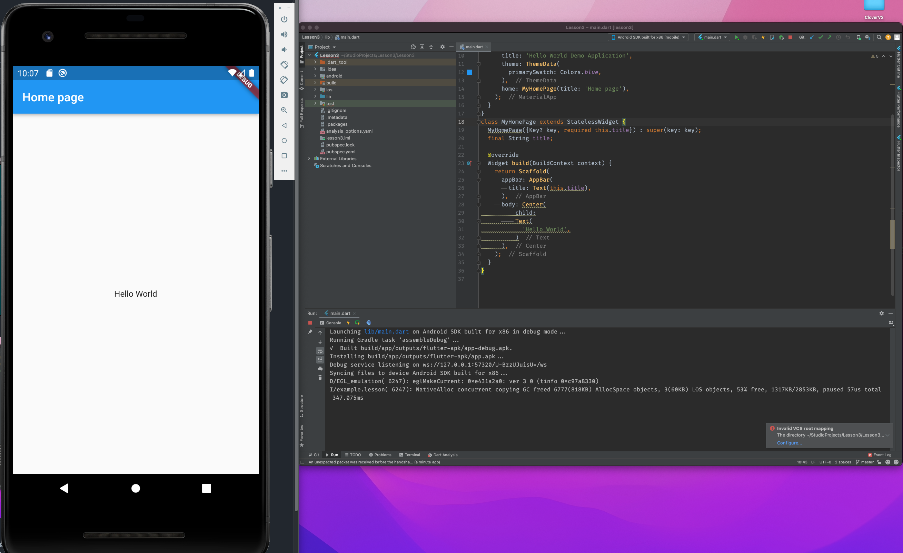Click master branch in status bar
Viewport: 903px width, 553px height.
[864, 462]
